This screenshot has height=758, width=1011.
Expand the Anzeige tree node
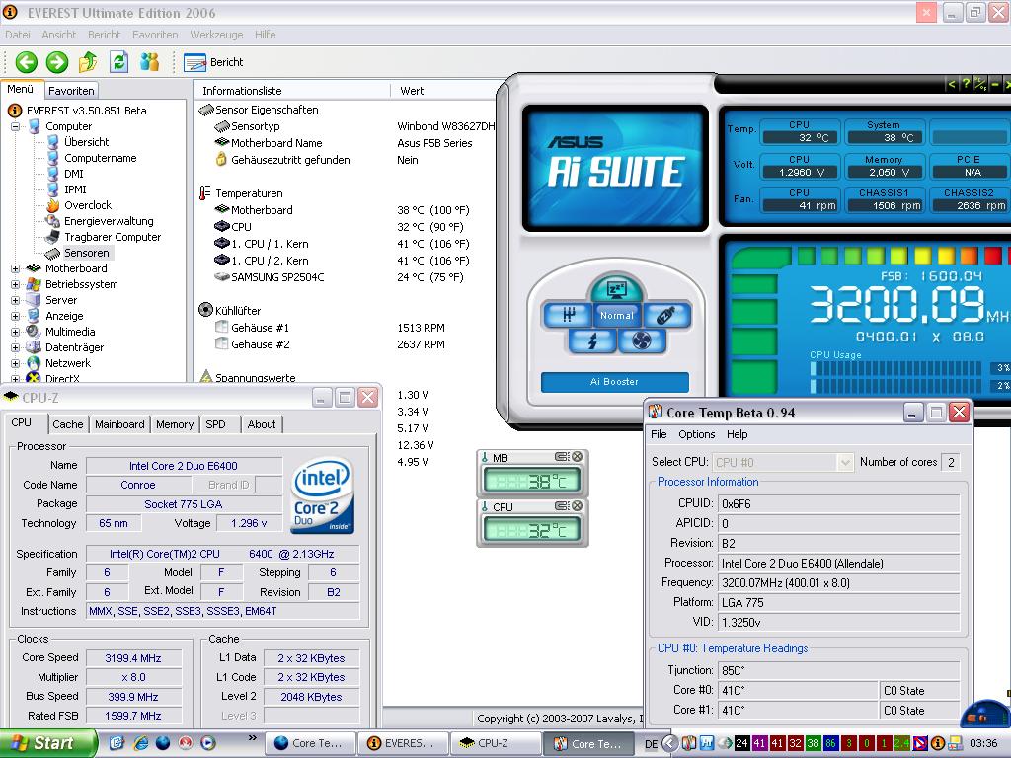(16, 316)
